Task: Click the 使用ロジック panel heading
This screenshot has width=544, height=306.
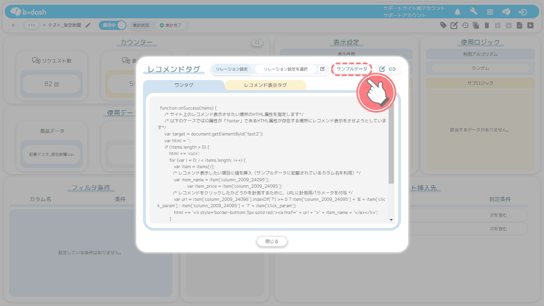Action: (480, 42)
